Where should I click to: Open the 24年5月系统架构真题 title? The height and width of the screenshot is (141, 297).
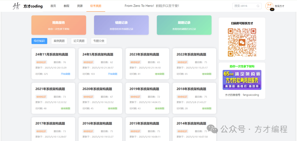click(x=98, y=54)
